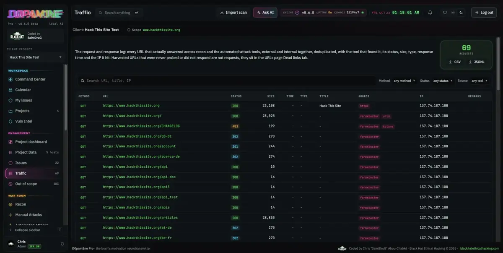Click the Issues icon in Engagement section
Viewport: 503px width, 253px height.
point(11,163)
